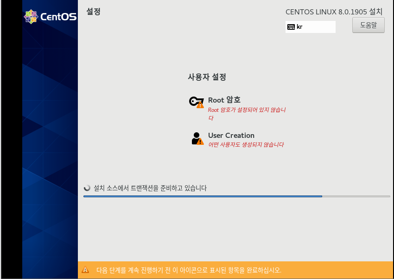The height and width of the screenshot is (279, 394).
Task: Click 'Root 암호가 설정되어 있지 않습니다' warning text
Action: coord(247,114)
